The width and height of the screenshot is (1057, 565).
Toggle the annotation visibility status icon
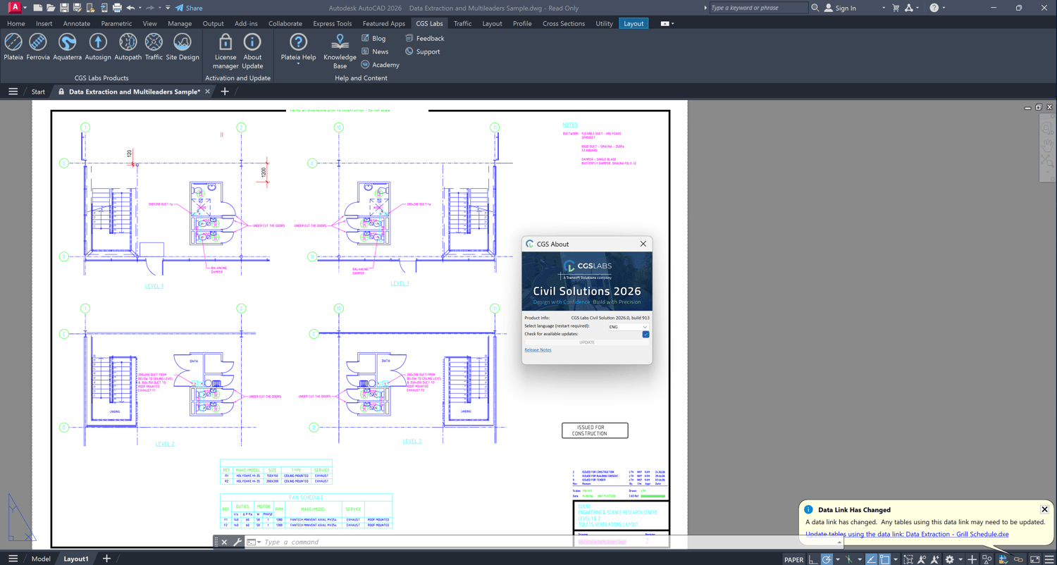coord(922,559)
